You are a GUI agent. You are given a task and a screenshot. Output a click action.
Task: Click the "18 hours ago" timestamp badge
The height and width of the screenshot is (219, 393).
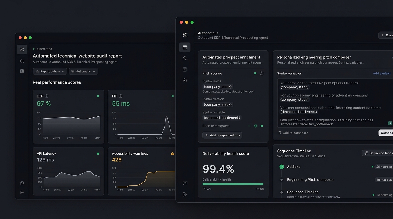click(x=384, y=180)
